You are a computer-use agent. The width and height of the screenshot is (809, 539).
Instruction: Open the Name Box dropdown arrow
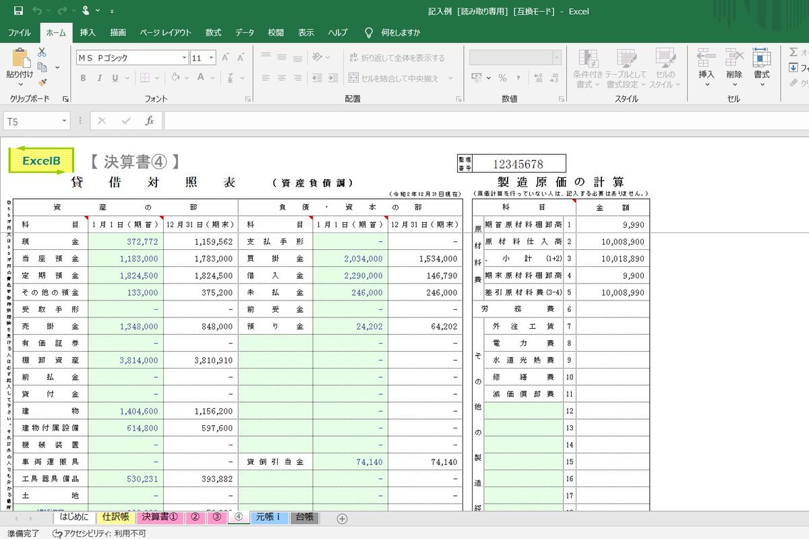[x=65, y=121]
